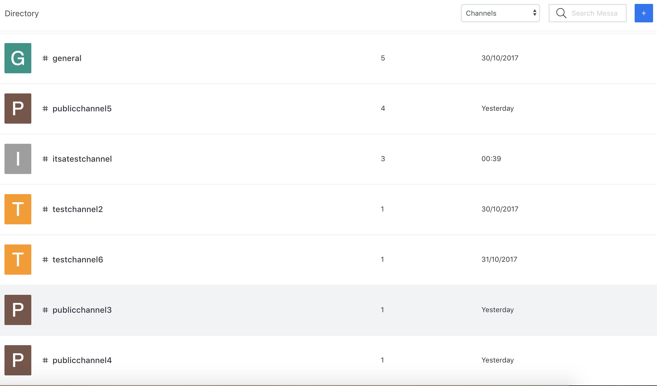Open the publicchannel5 channel name
Image resolution: width=657 pixels, height=386 pixels.
[x=82, y=109]
